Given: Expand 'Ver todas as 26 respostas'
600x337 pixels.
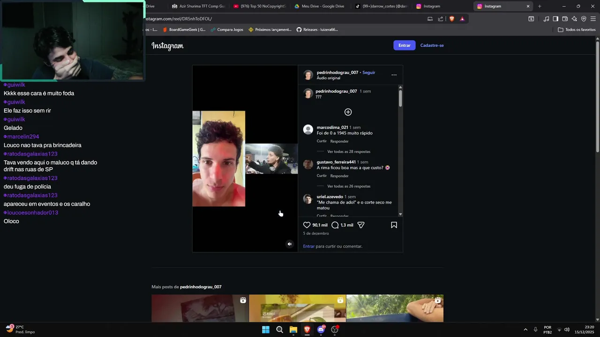Looking at the screenshot, I should (x=349, y=186).
